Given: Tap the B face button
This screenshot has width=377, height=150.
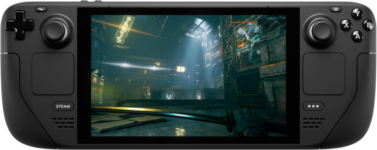Looking at the screenshot, I should [368, 25].
